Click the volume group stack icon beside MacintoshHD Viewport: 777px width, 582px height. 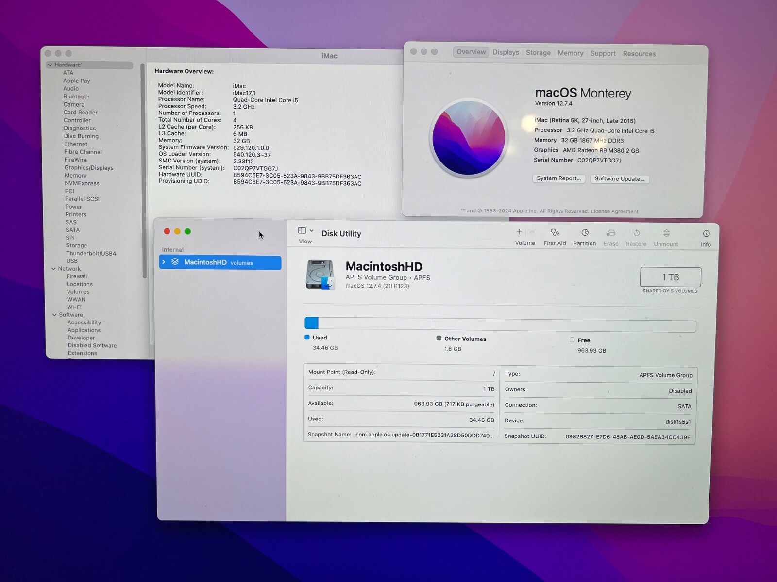(175, 262)
